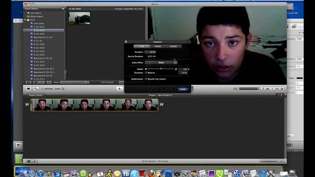Open the maps and backgrounds browser
The width and height of the screenshot is (315, 177).
(282, 88)
